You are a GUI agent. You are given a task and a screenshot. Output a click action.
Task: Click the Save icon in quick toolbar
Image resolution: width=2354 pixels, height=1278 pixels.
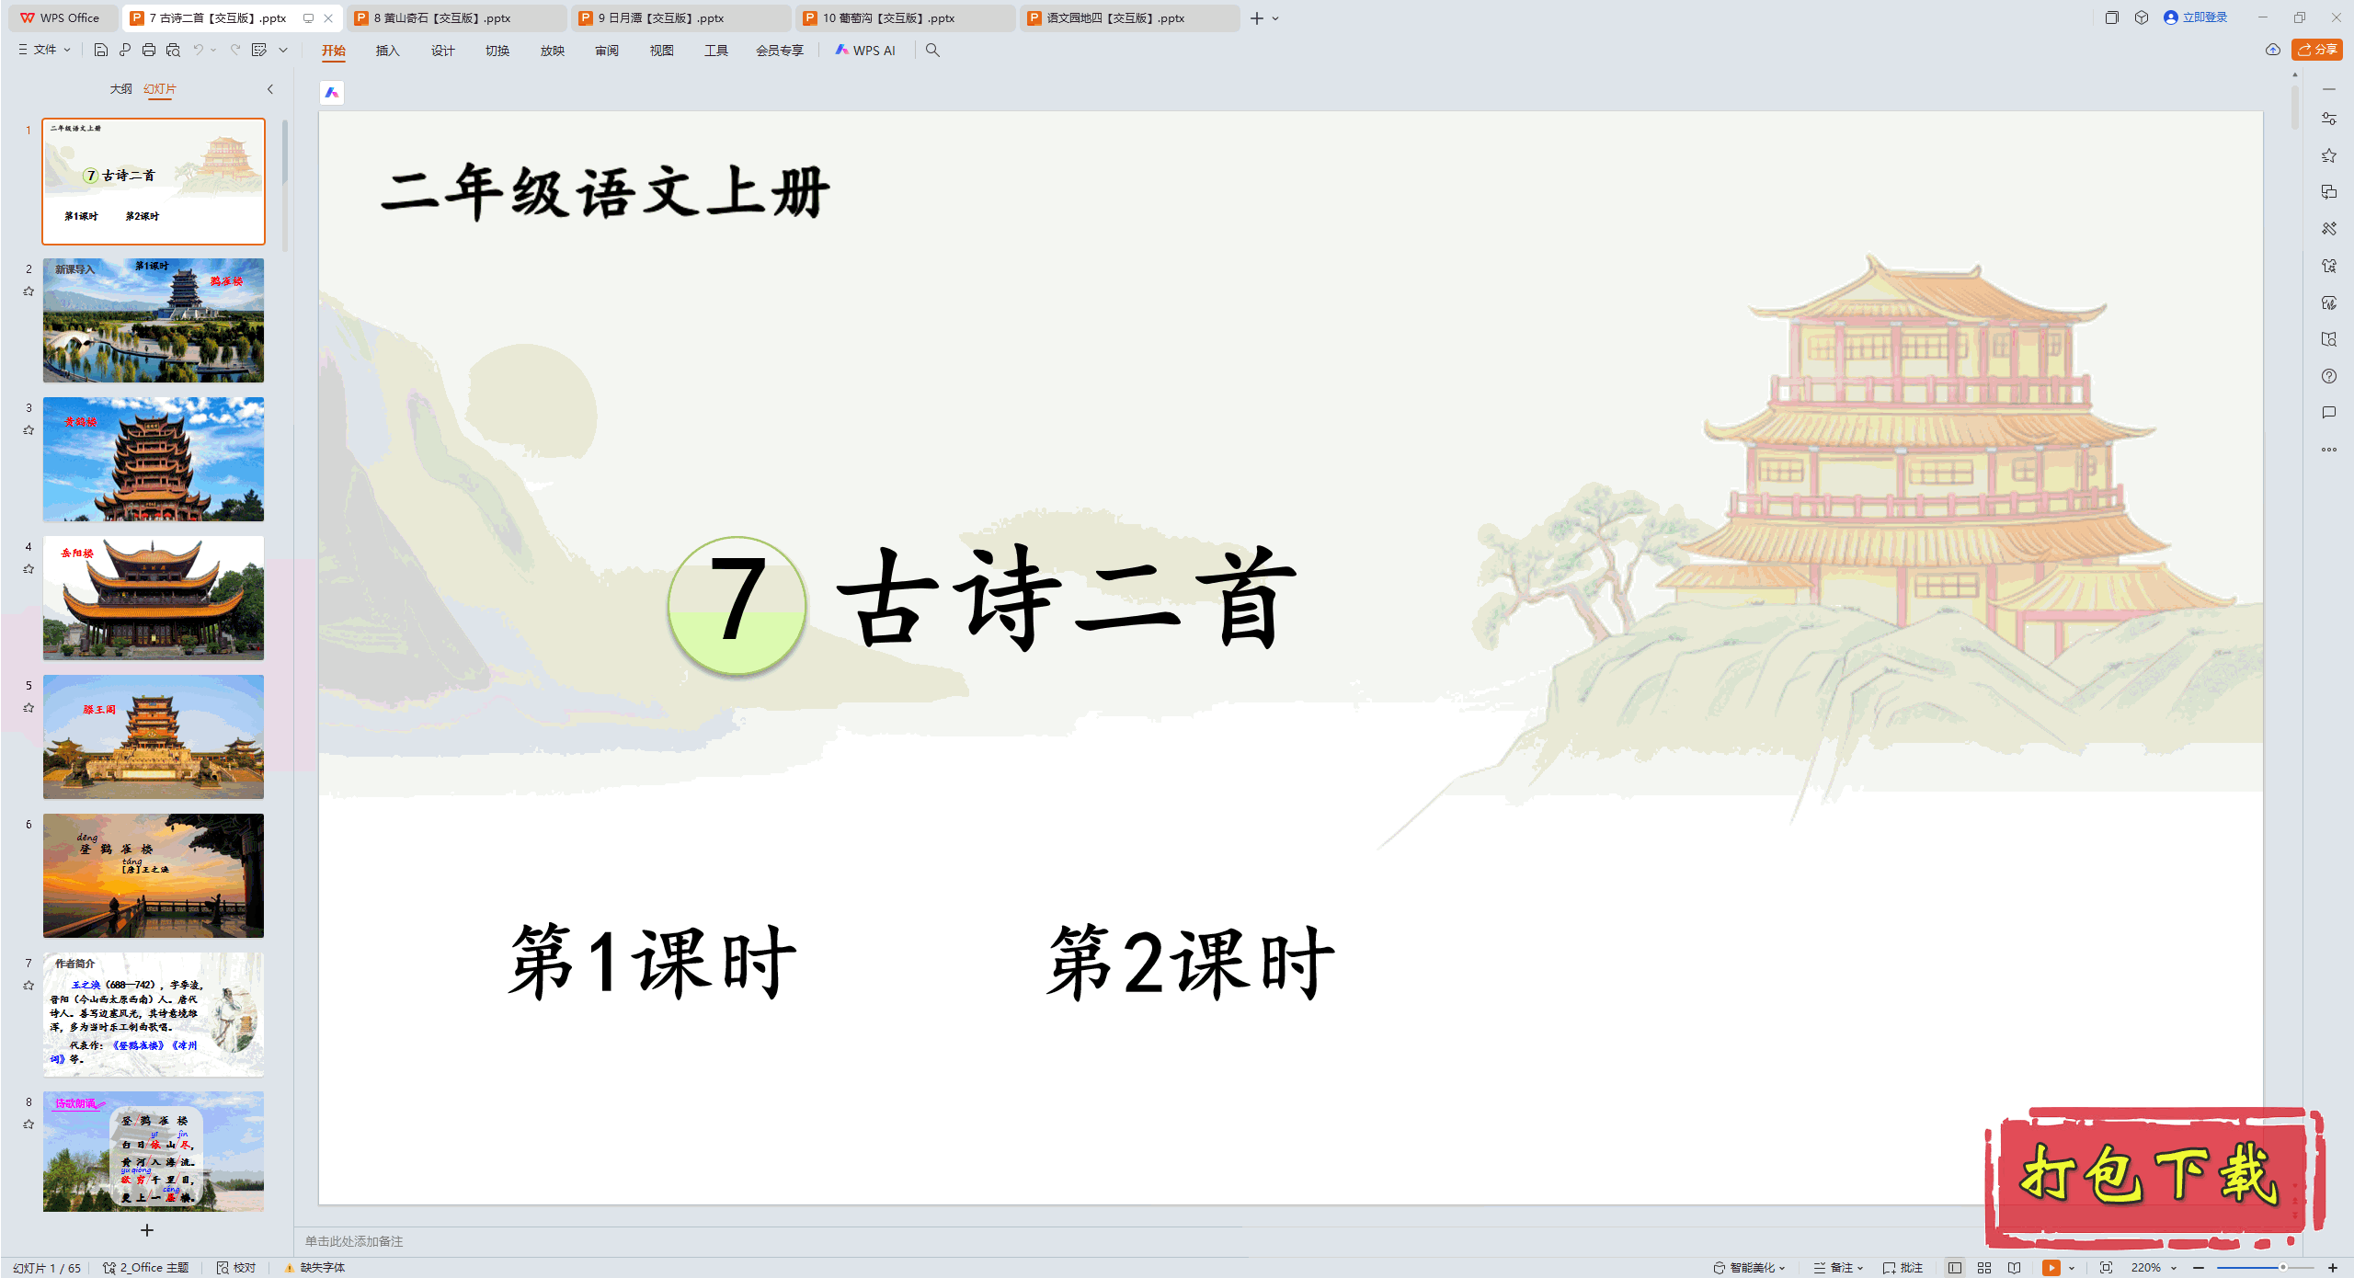coord(101,50)
